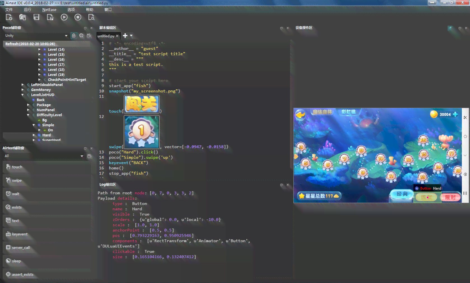
Task: Select the CheckPointHintTarget tree item
Action: coord(67,80)
